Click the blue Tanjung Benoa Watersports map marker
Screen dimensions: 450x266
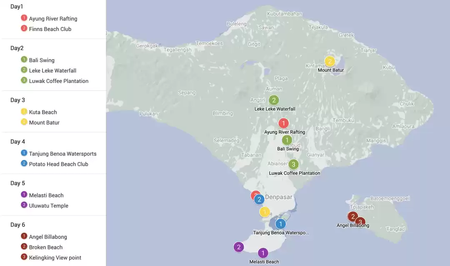point(280,224)
